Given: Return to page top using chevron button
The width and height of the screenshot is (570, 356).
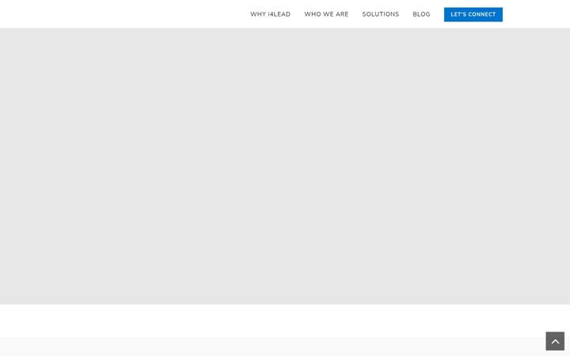Looking at the screenshot, I should point(555,341).
